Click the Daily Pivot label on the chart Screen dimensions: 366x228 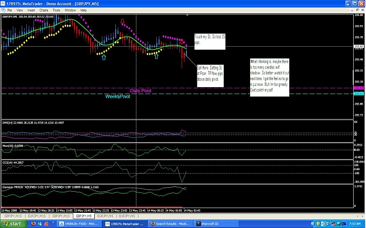(141, 91)
